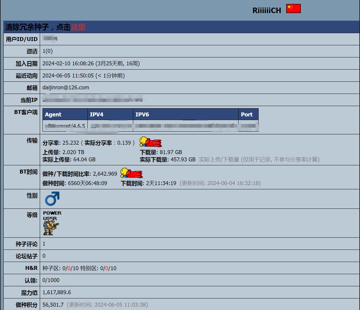
Task: Select the Agent column header
Action: pyautogui.click(x=53, y=115)
